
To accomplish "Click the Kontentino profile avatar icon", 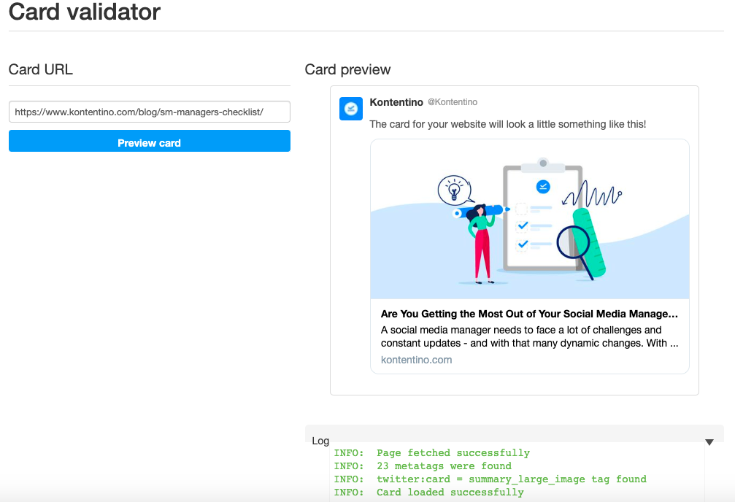I will click(x=350, y=109).
